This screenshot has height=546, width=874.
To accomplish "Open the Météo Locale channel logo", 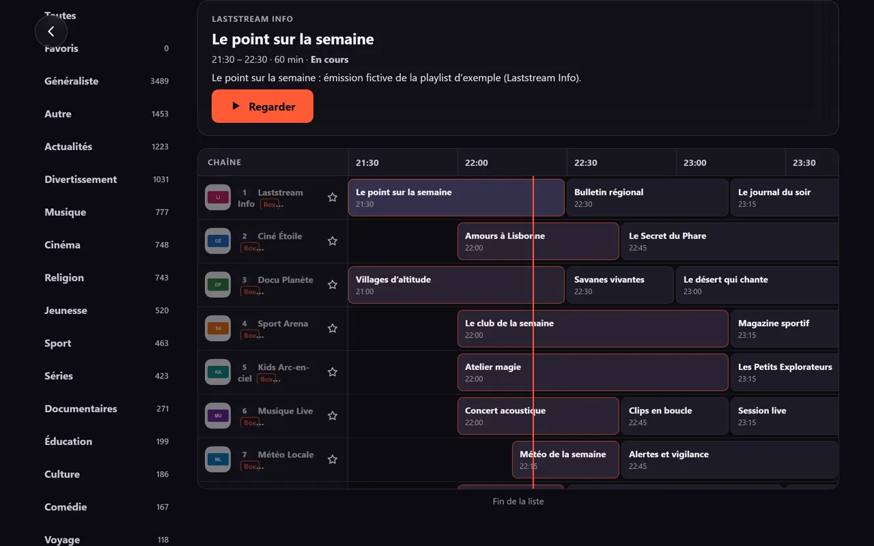I will 218,459.
